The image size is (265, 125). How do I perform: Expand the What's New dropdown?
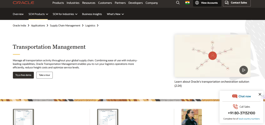[115, 14]
